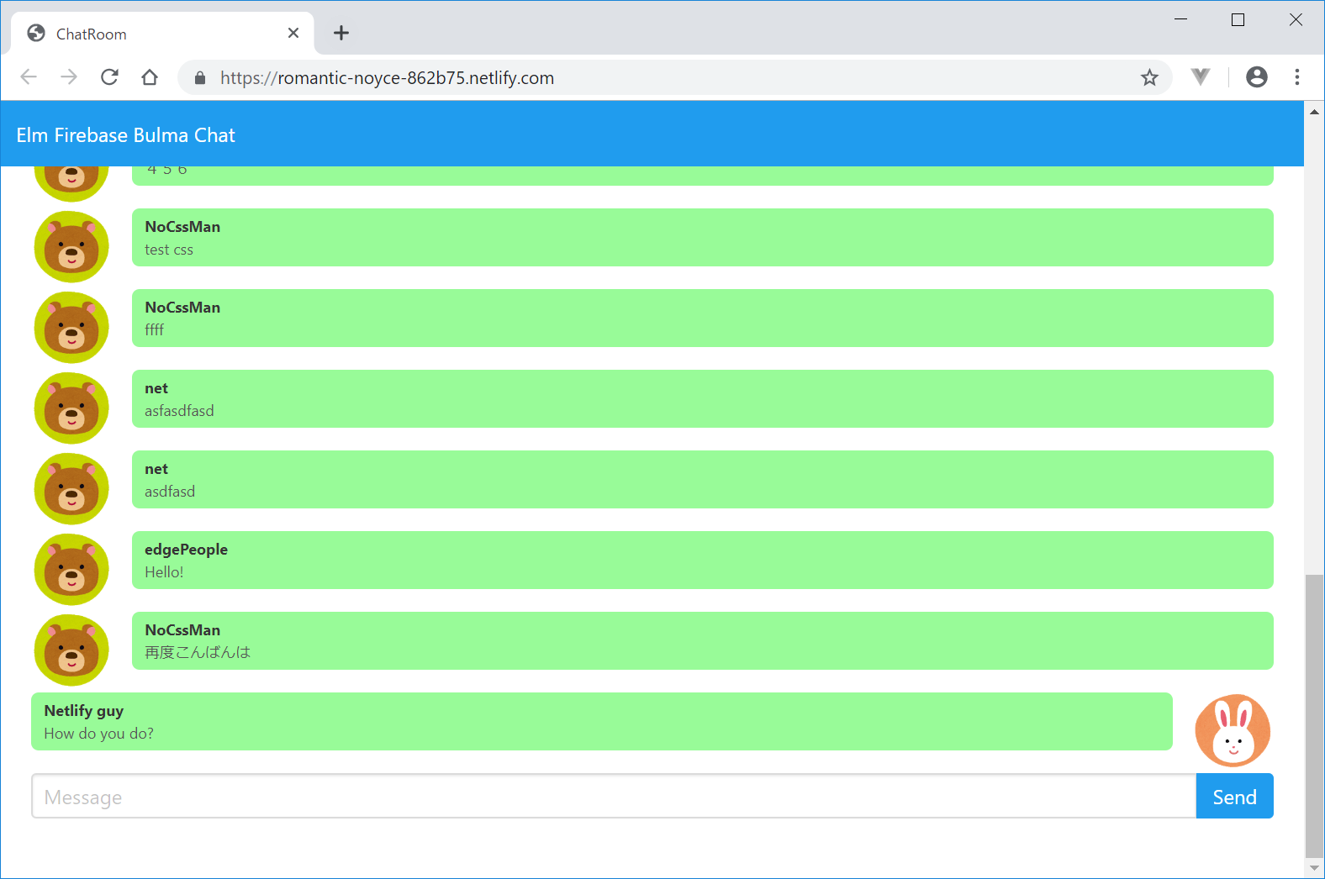Click the 'asfasdfasd' message text
Viewport: 1325px width, 879px height.
click(179, 411)
